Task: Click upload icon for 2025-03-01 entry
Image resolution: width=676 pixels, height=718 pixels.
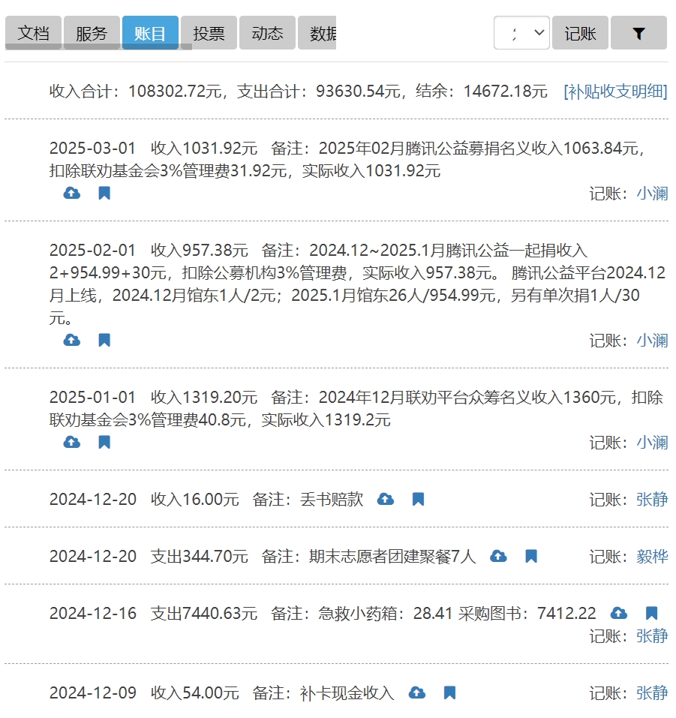Action: pyautogui.click(x=72, y=194)
